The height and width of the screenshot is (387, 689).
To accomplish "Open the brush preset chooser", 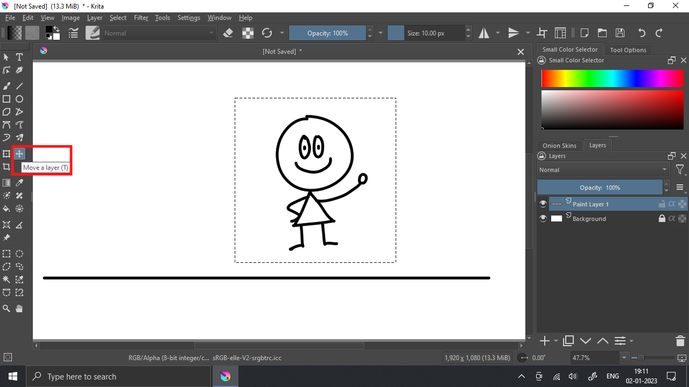I will (x=93, y=33).
